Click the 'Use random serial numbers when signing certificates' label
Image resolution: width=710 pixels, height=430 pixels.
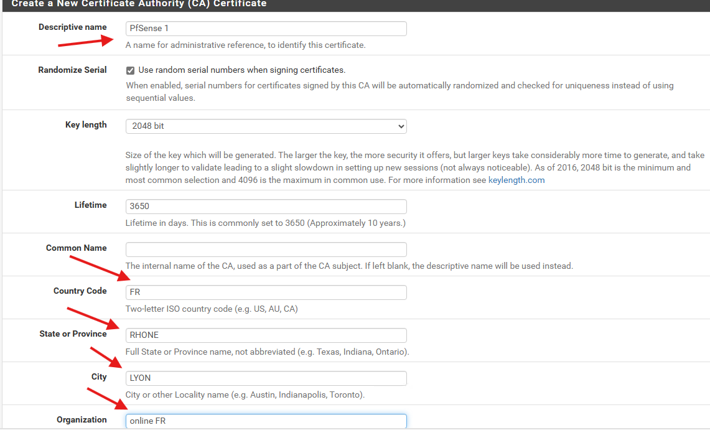pyautogui.click(x=242, y=70)
